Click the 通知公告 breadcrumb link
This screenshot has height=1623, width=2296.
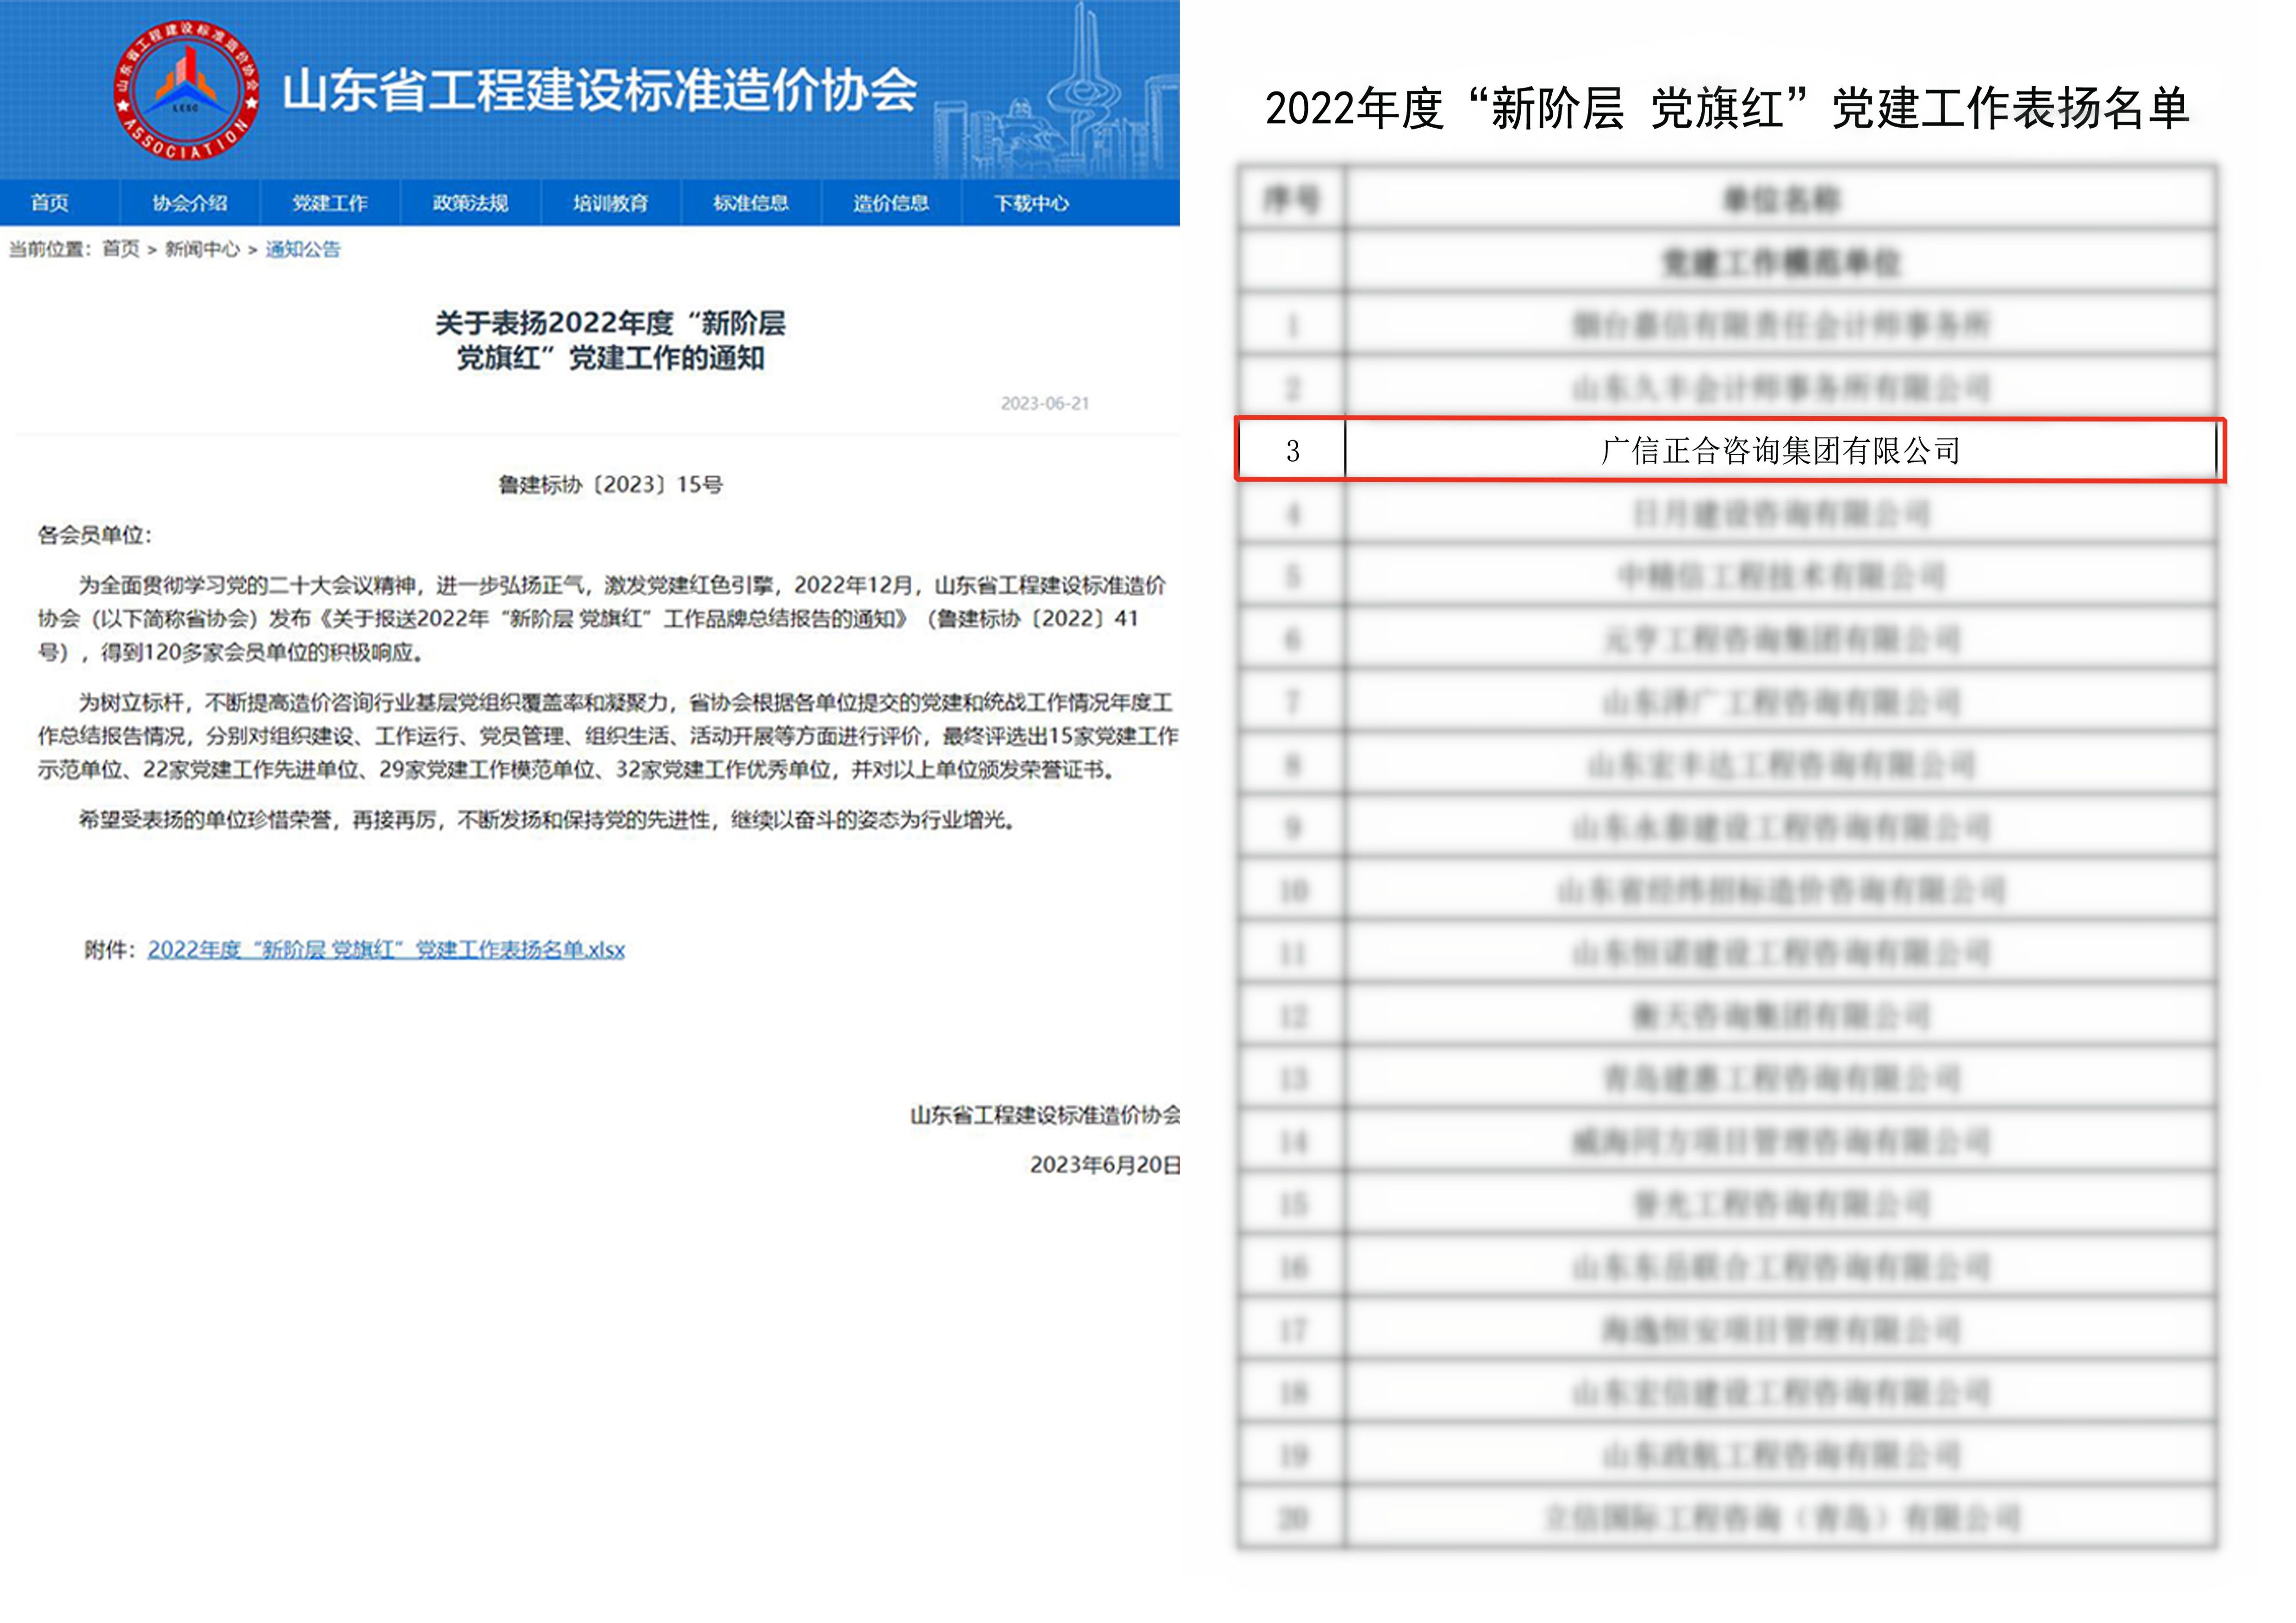click(x=303, y=249)
